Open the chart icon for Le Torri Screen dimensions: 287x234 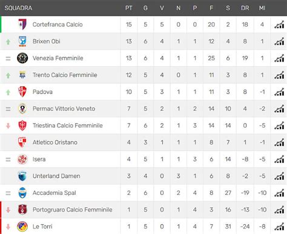point(279,227)
